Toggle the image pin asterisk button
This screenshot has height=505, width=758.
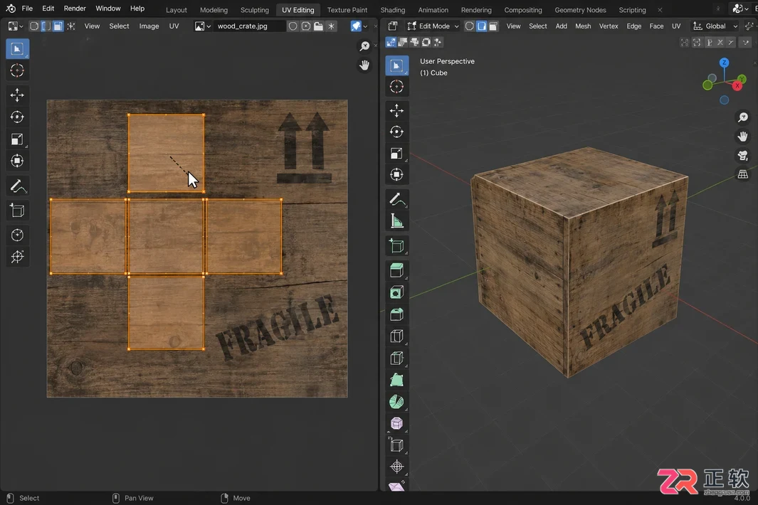pyautogui.click(x=331, y=26)
